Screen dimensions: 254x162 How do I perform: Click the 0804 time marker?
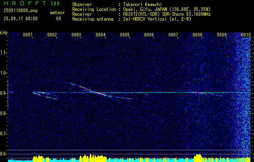click(101, 34)
